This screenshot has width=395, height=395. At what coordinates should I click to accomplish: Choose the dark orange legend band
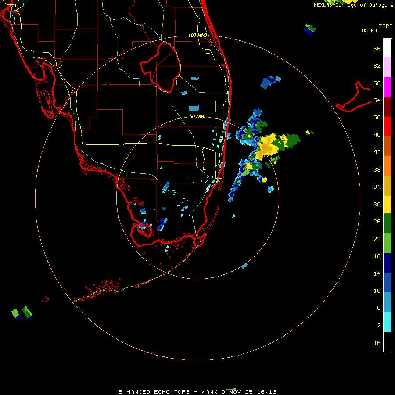tap(388, 146)
